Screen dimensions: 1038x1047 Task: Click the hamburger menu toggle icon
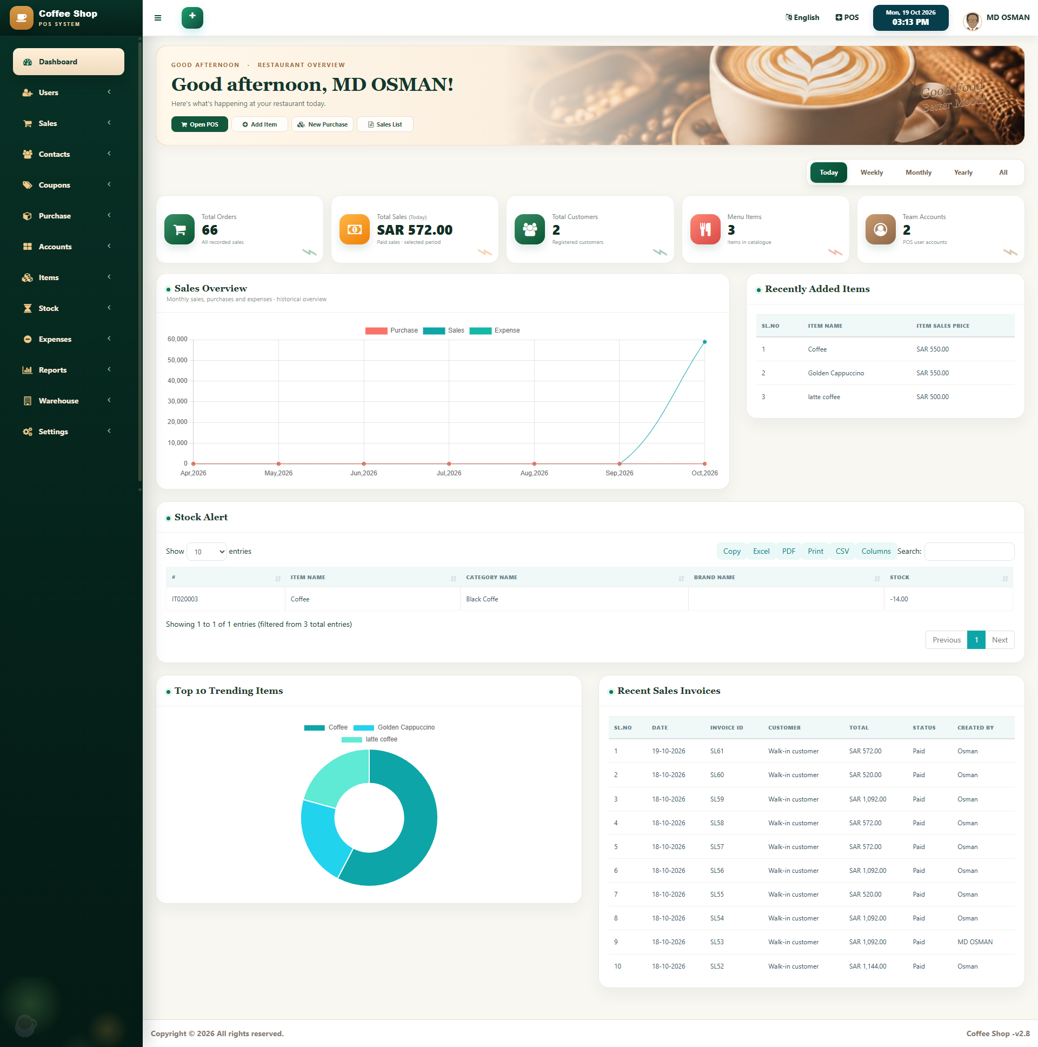(158, 18)
